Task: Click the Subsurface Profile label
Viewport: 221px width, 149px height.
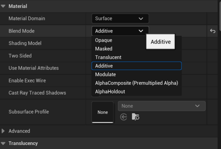Action: click(29, 112)
